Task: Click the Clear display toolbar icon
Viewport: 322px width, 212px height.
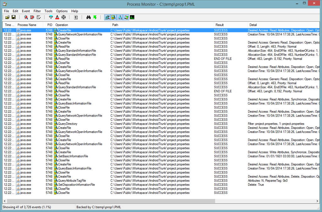Action: click(39, 17)
